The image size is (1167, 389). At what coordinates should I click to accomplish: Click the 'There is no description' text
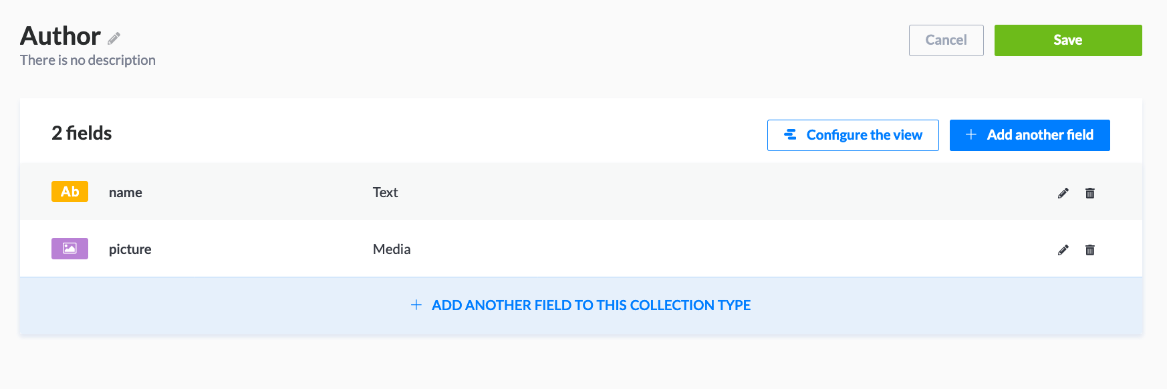[x=88, y=60]
